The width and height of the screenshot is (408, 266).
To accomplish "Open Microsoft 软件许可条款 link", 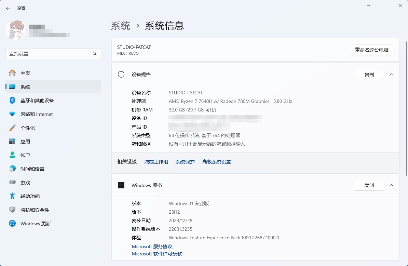I will tap(157, 254).
